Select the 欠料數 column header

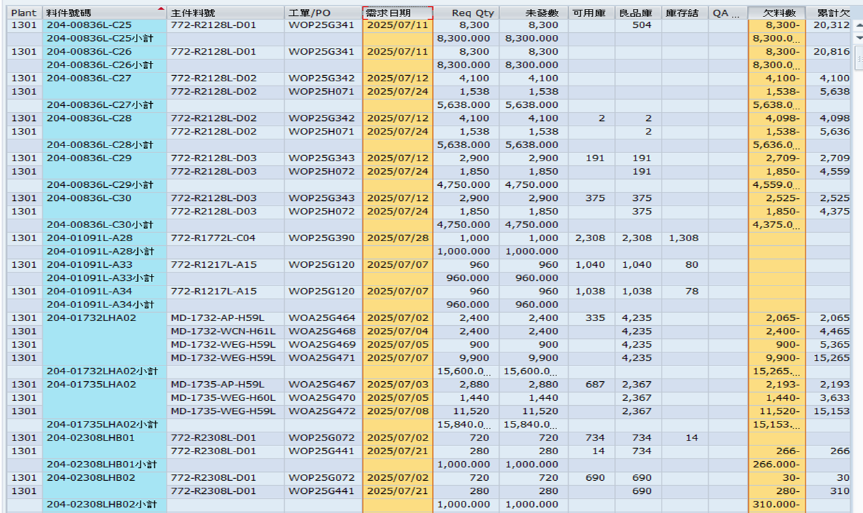(x=777, y=13)
